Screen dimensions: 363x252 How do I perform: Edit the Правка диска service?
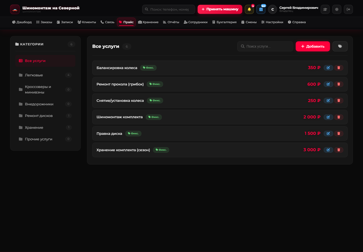click(328, 134)
